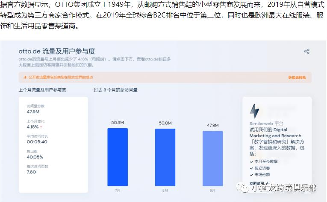Click the 访问量总数 label

tap(35, 106)
